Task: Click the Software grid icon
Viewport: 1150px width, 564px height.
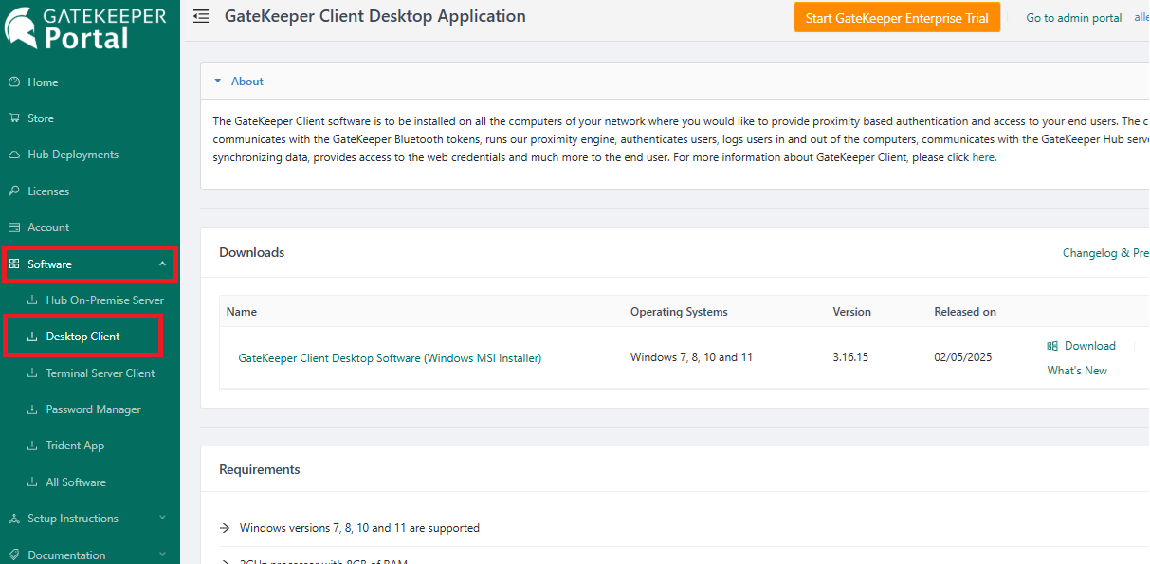Action: click(14, 264)
